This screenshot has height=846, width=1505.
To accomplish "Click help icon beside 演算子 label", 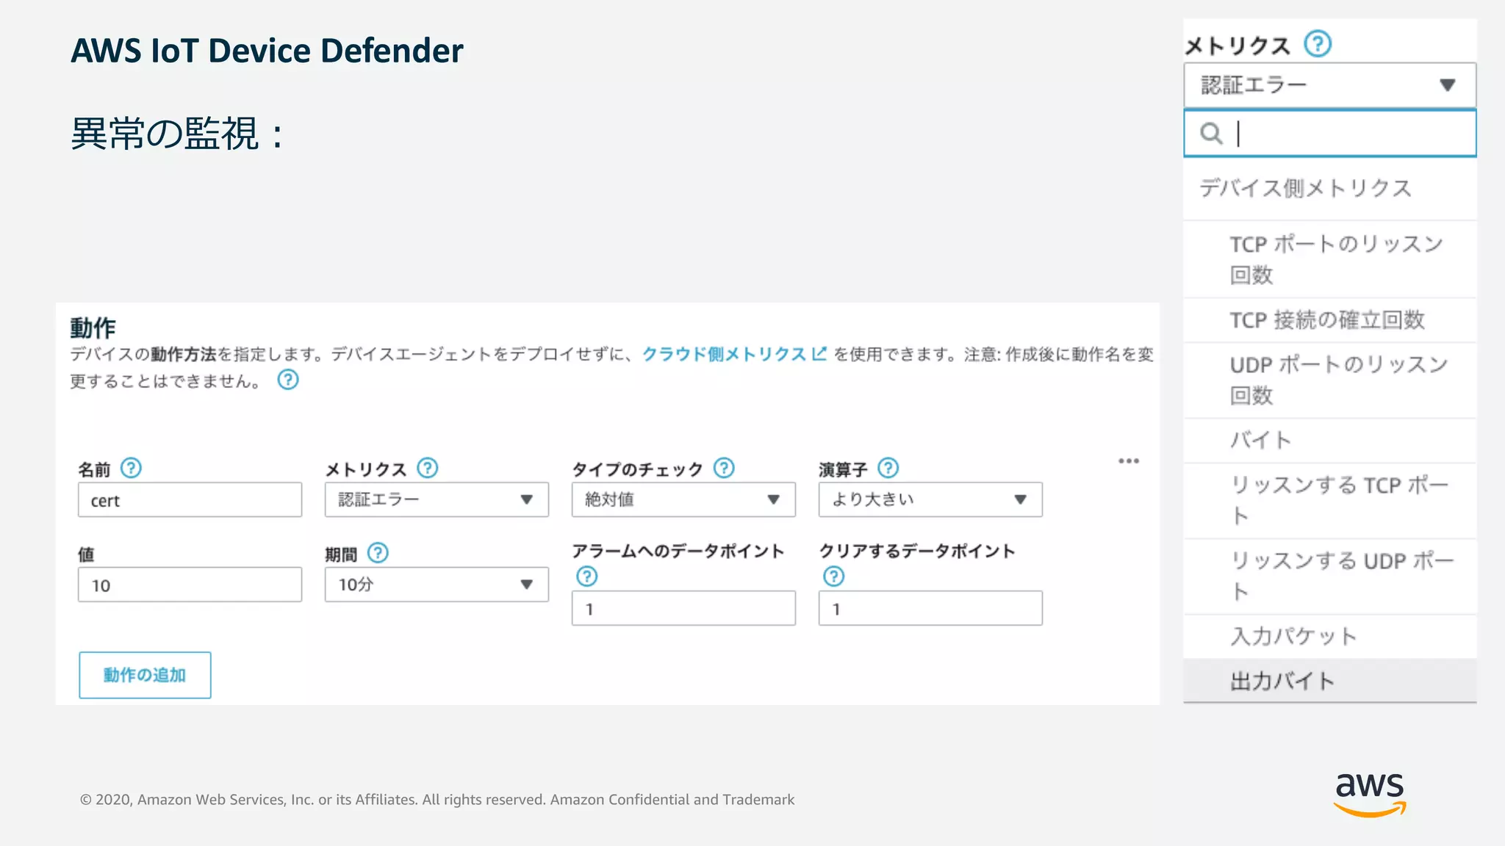I will (888, 468).
